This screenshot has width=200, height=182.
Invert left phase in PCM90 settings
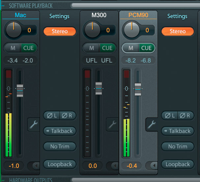pos(170,116)
